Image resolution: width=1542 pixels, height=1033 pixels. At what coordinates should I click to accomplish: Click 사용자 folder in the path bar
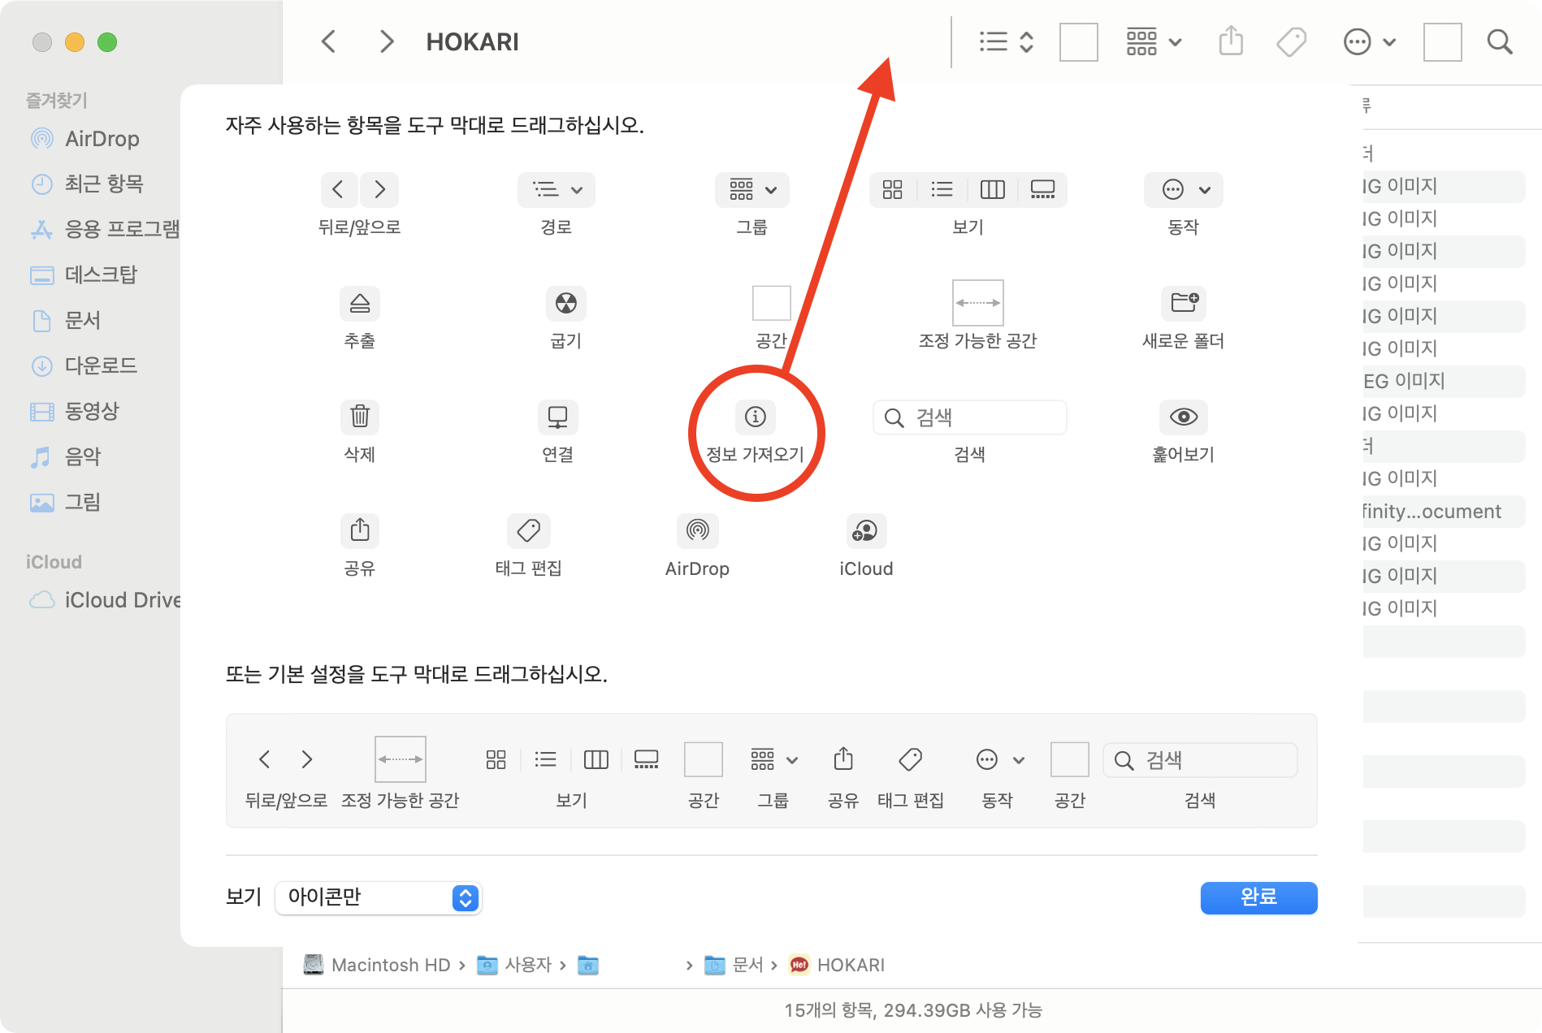click(514, 965)
